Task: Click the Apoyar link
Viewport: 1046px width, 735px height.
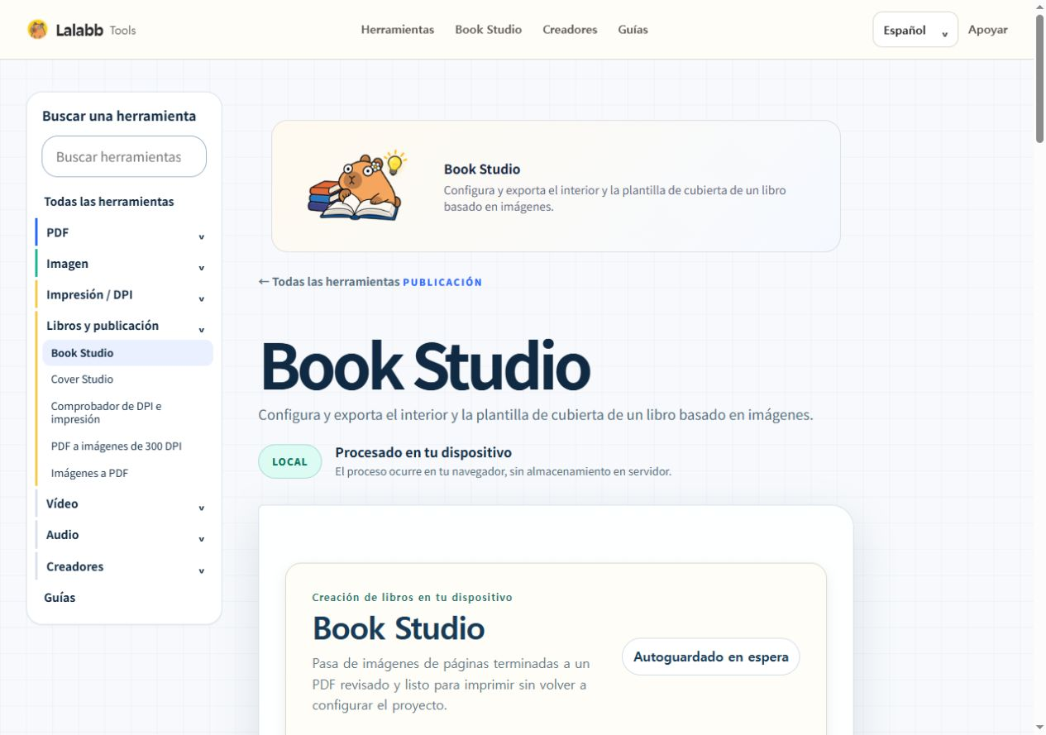Action: (988, 30)
